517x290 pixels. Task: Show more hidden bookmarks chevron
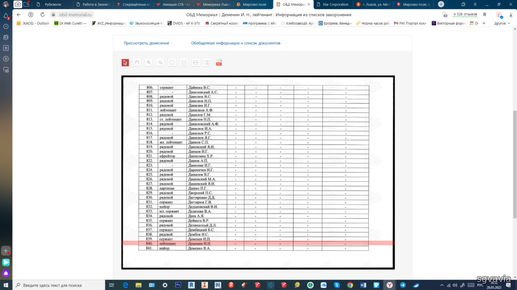tap(484, 24)
